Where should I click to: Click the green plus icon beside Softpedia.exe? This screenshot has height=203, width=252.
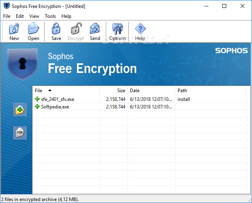pyautogui.click(x=37, y=106)
